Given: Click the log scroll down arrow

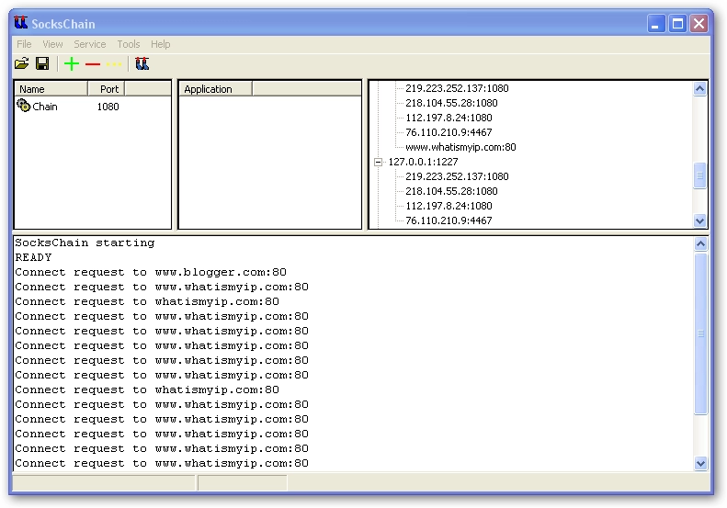Looking at the screenshot, I should pos(701,464).
